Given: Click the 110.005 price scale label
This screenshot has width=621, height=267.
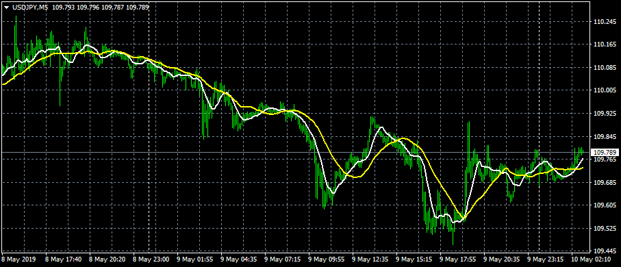Looking at the screenshot, I should [x=605, y=91].
